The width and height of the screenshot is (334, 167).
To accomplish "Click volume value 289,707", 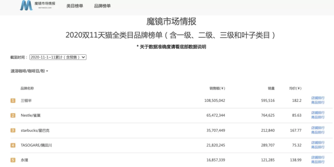I will click(x=268, y=145).
